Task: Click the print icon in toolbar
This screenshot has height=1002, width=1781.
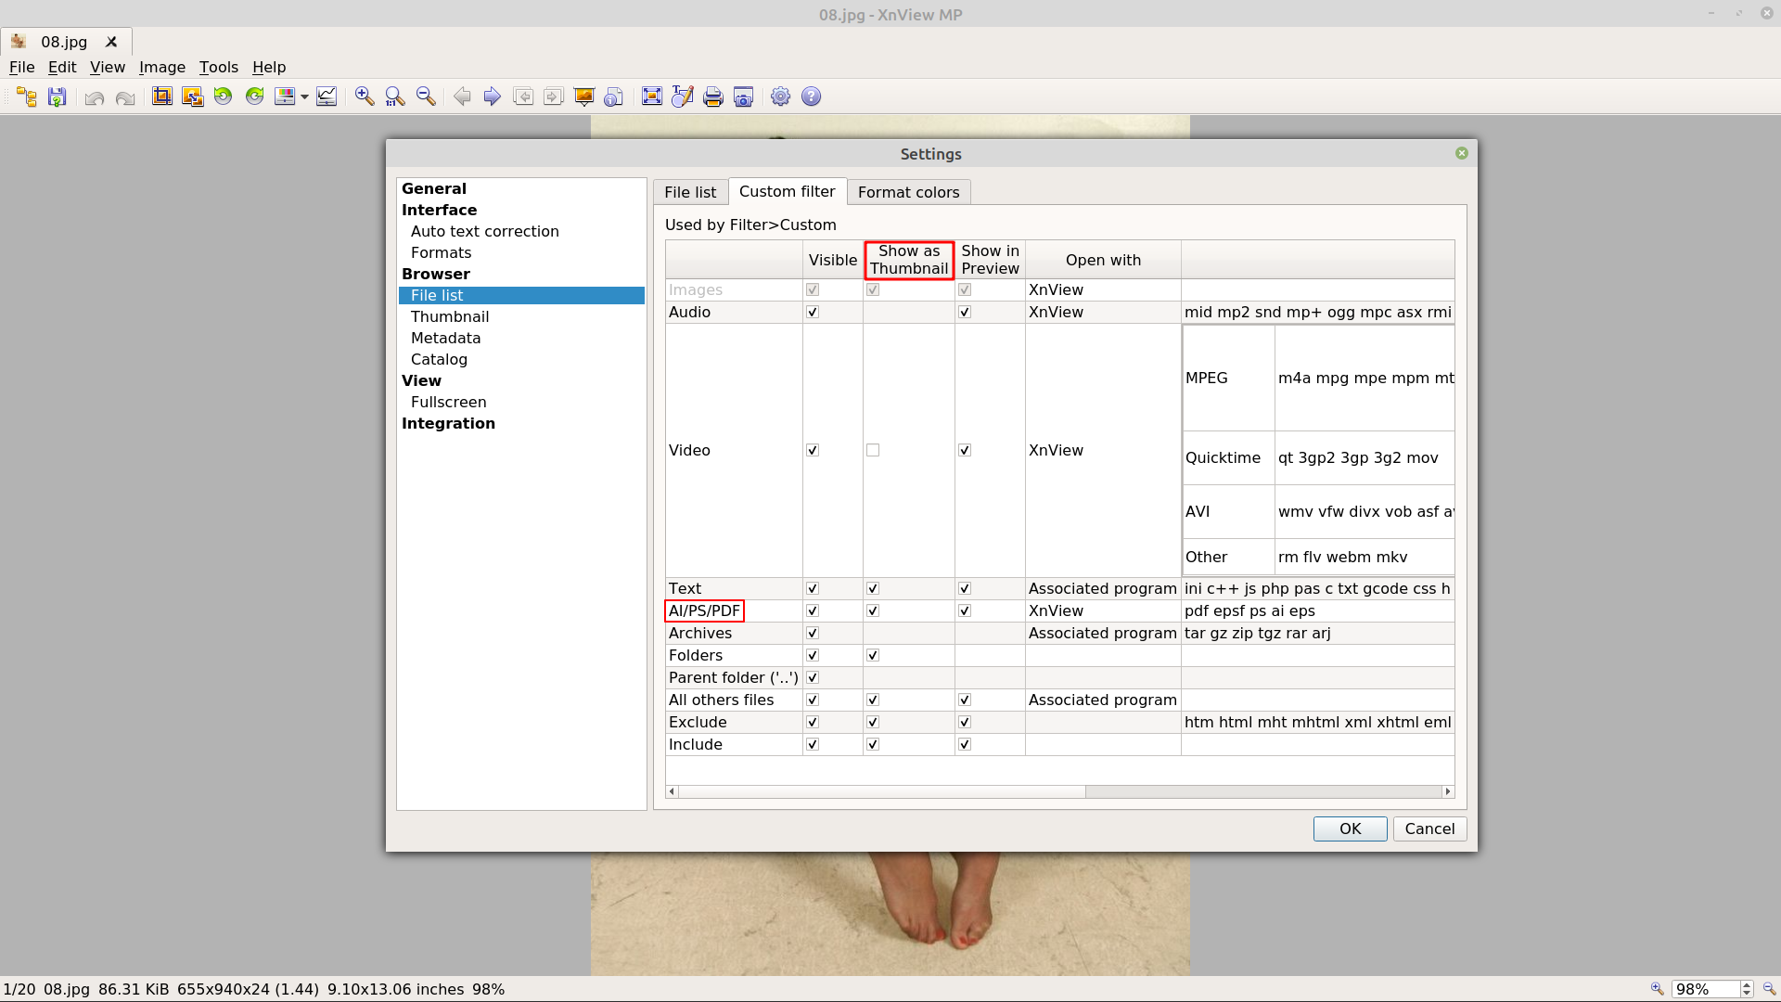Action: 712,96
